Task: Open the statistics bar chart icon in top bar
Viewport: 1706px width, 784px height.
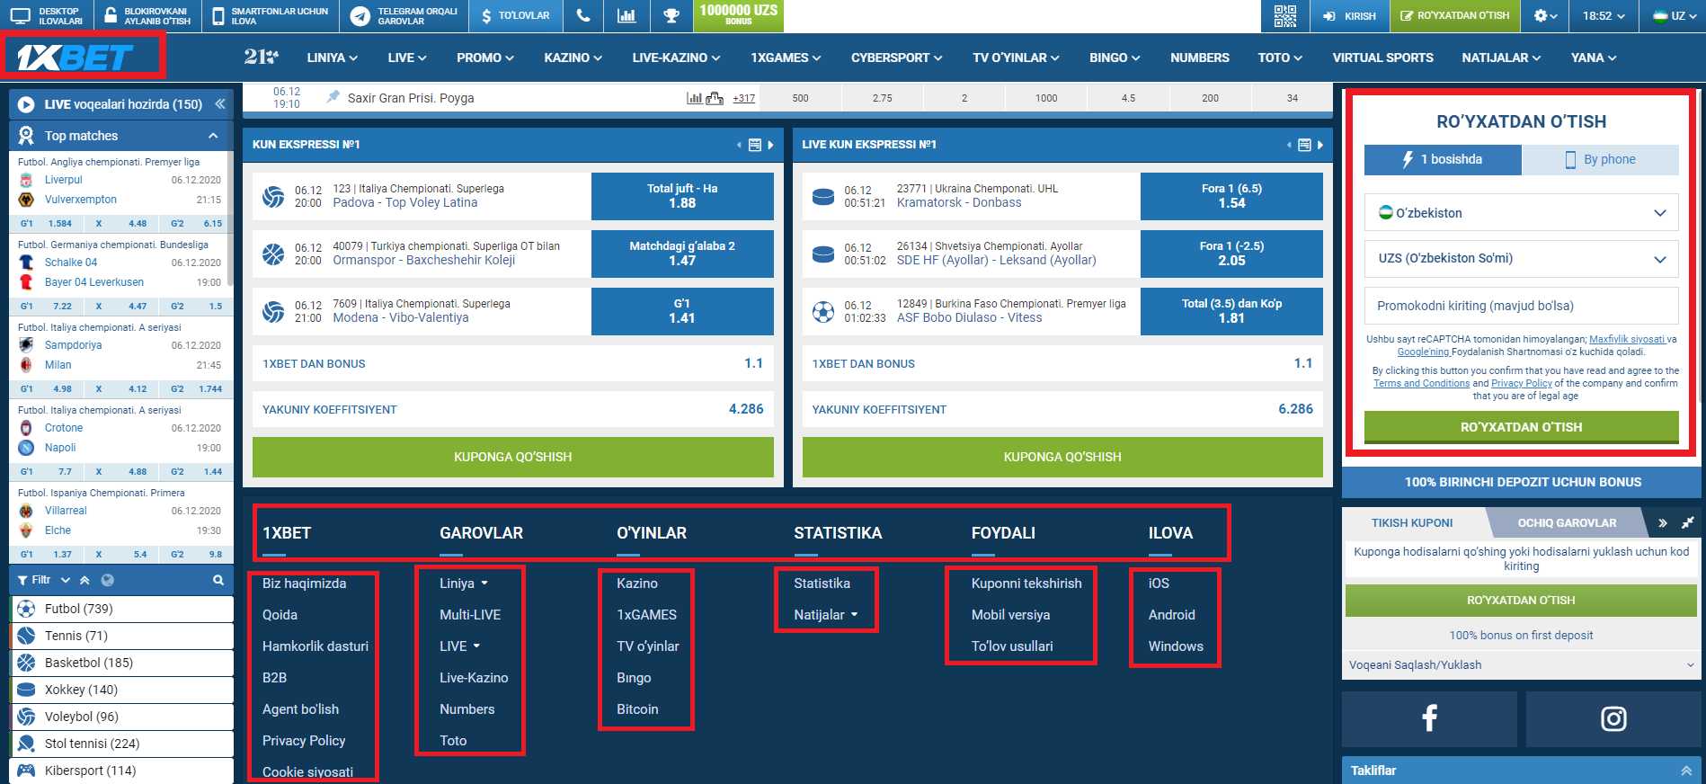Action: [x=626, y=15]
